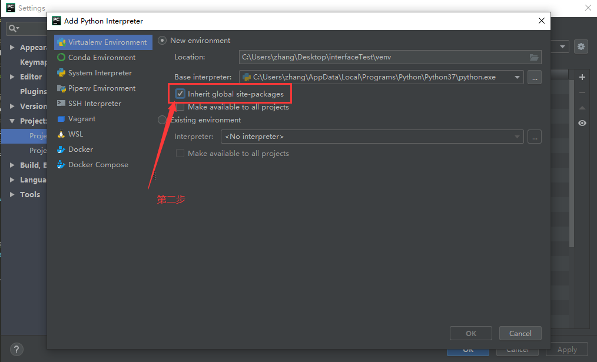Click the WSL penguin icon
Screen dimensions: 597x362
(61, 134)
